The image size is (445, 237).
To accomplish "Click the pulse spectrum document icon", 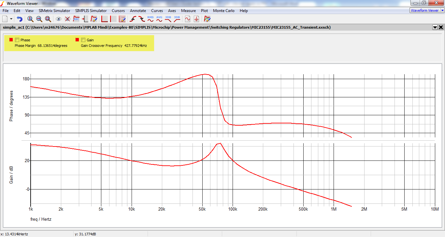I will [x=196, y=19].
